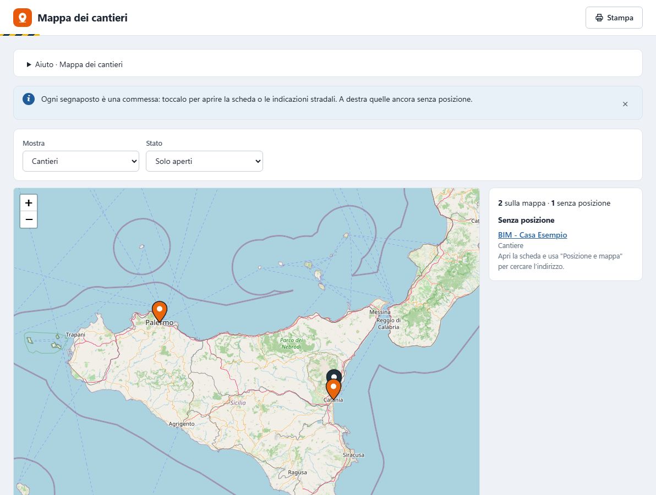Click the Reggio di Calabria map label
Screen dimensions: 656x495
[389, 323]
